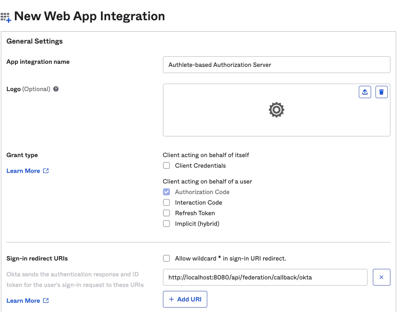397x312 pixels.
Task: Click the trash icon to delete the logo
Action: (382, 92)
